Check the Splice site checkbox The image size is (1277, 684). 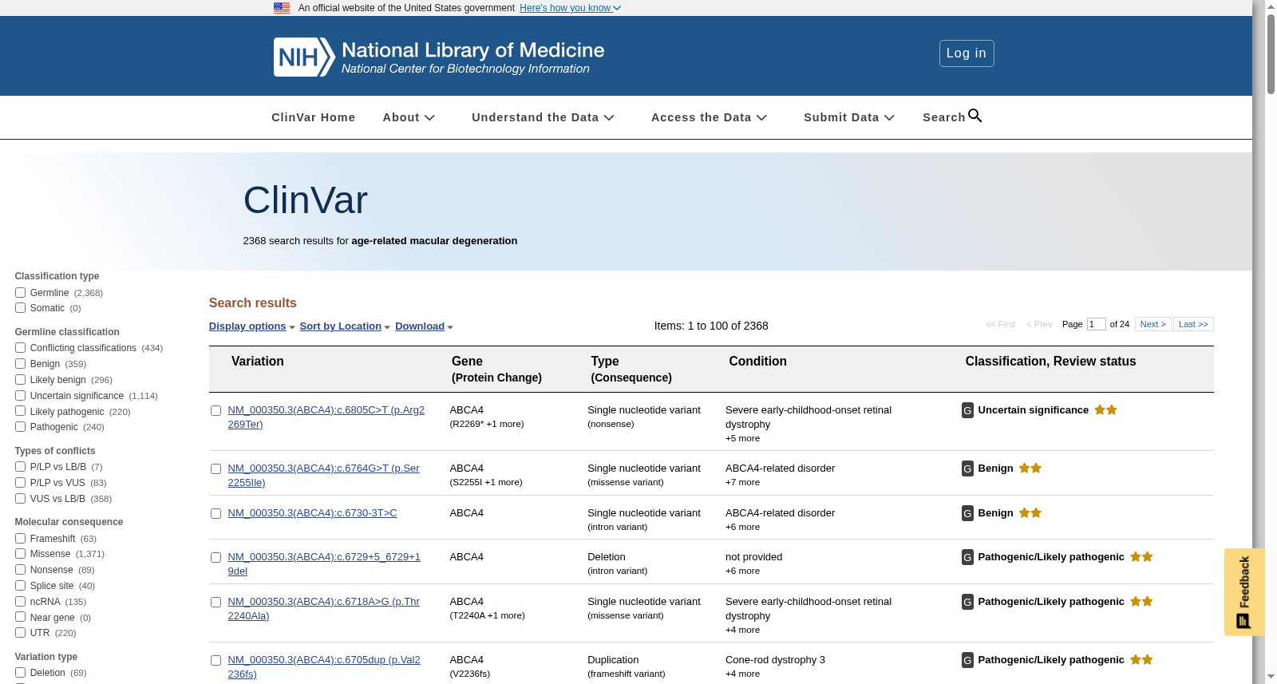click(x=20, y=586)
